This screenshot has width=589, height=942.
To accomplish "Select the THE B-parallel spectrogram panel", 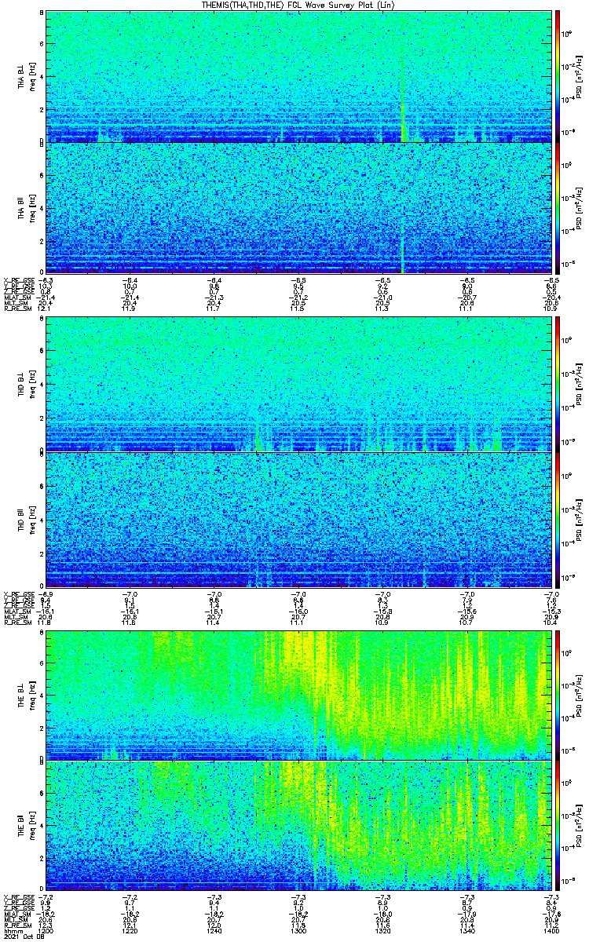I will [x=297, y=825].
